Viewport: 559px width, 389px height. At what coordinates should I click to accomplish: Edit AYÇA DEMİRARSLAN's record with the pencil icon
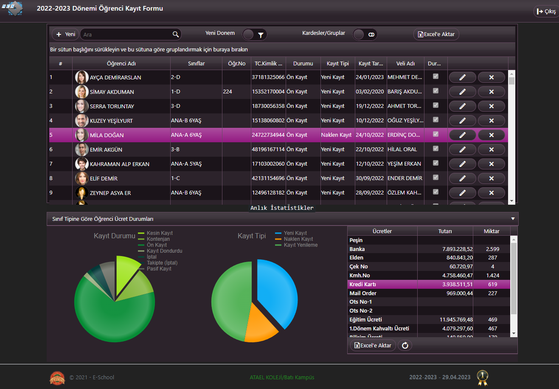click(462, 77)
